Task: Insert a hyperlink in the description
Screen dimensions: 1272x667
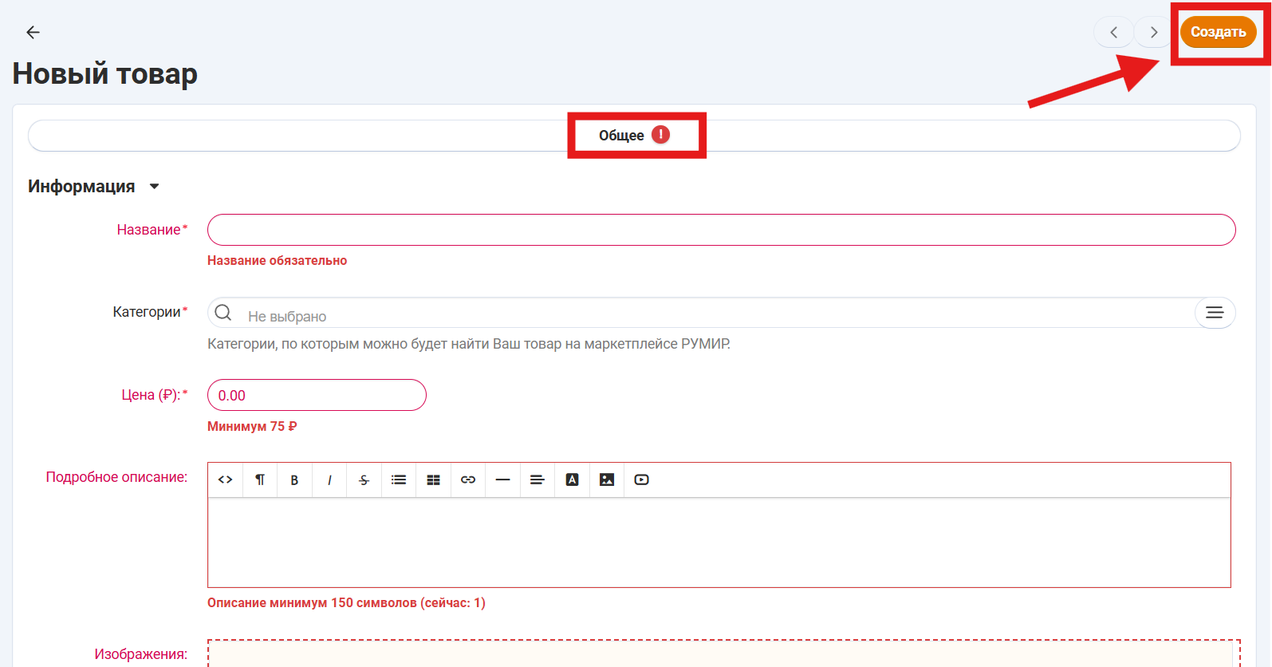Action: coord(468,480)
